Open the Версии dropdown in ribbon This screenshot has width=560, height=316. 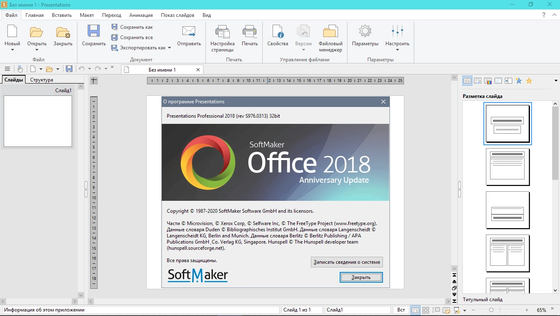(x=303, y=38)
